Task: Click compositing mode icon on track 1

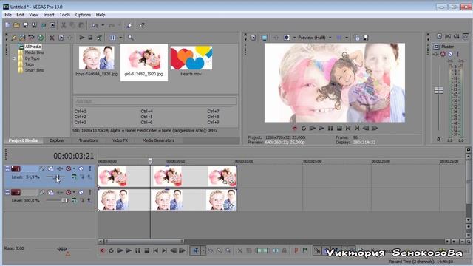Action: click(x=74, y=177)
